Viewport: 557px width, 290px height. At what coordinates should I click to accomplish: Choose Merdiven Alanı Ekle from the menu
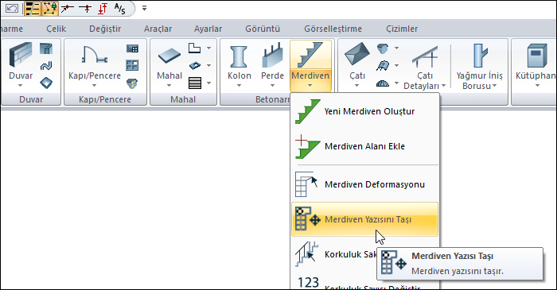tap(364, 146)
